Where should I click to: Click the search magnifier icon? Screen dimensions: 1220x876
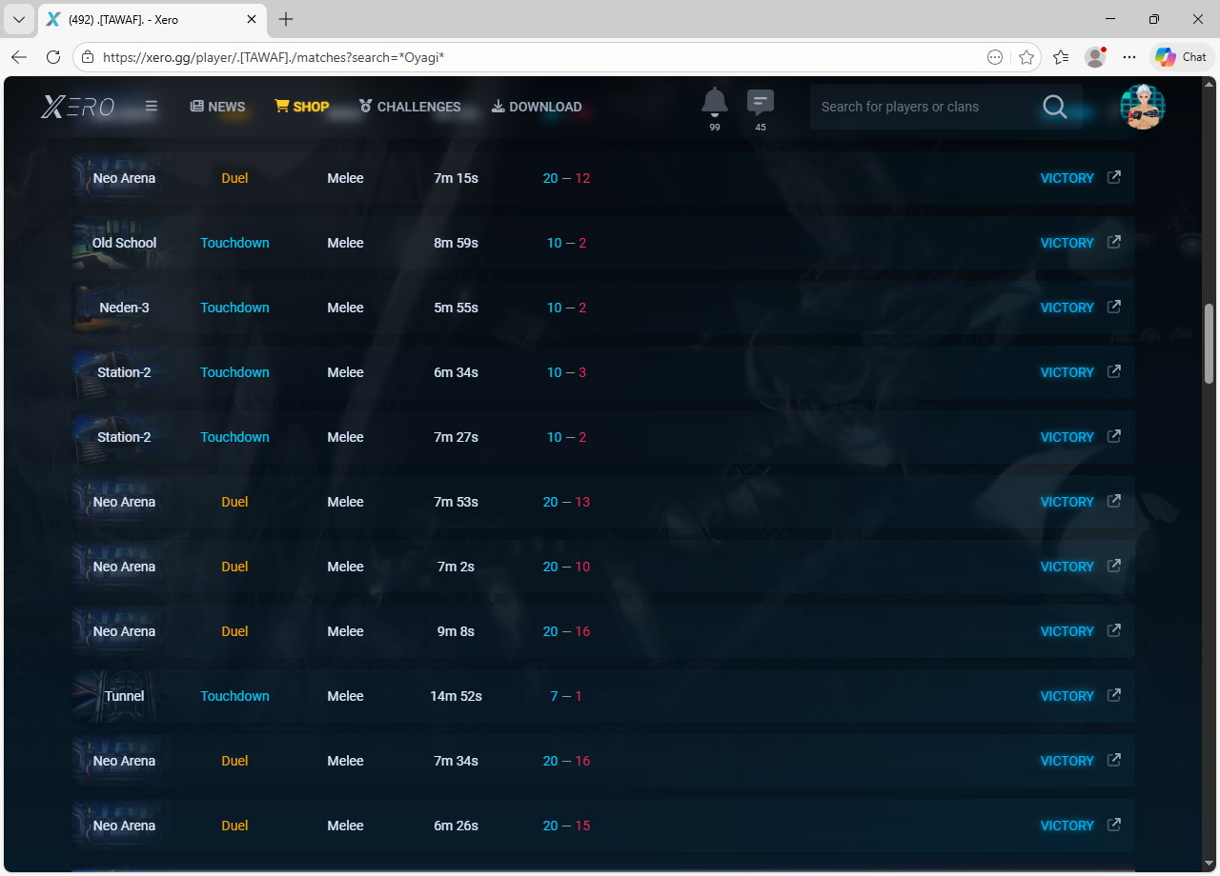[x=1054, y=107]
